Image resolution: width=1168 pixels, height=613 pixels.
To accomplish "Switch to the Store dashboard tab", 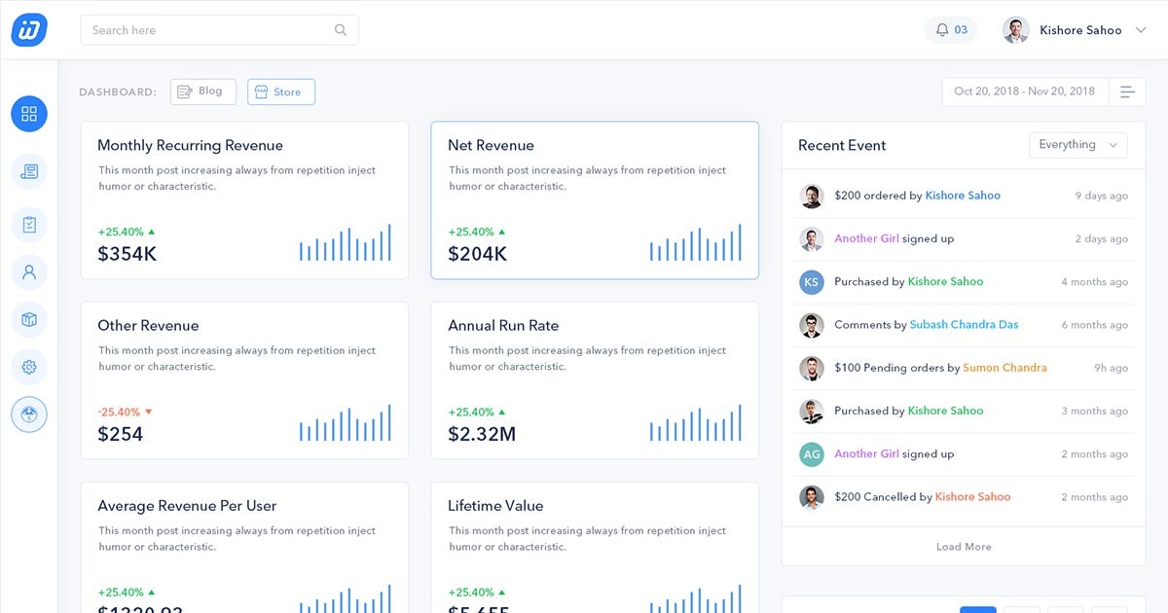I will (281, 91).
